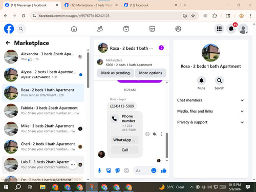Choose a sticker icon in composer
The width and height of the screenshot is (256, 192).
[x=117, y=170]
